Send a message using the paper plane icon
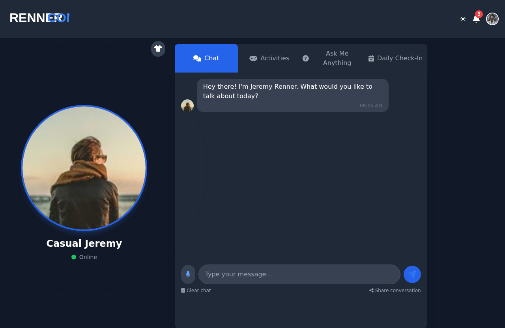 [x=412, y=274]
